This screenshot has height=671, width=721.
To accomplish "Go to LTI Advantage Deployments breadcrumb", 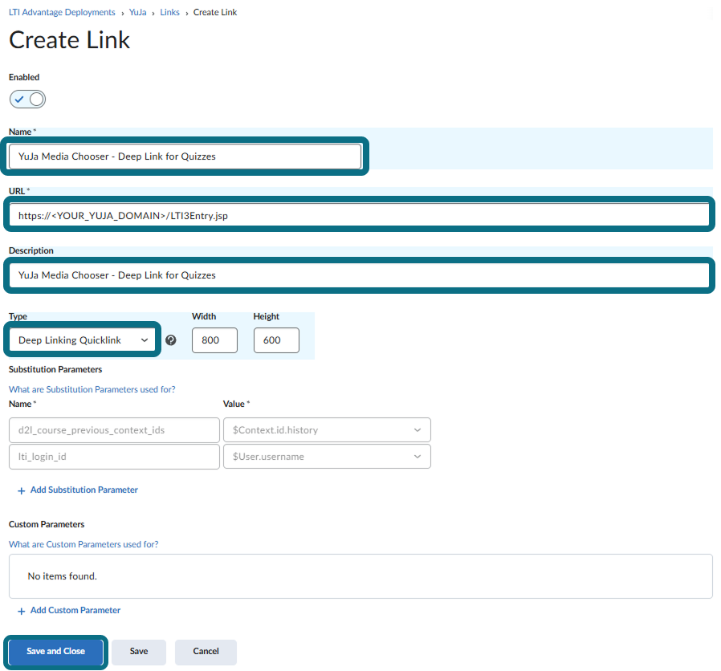I will tap(62, 12).
